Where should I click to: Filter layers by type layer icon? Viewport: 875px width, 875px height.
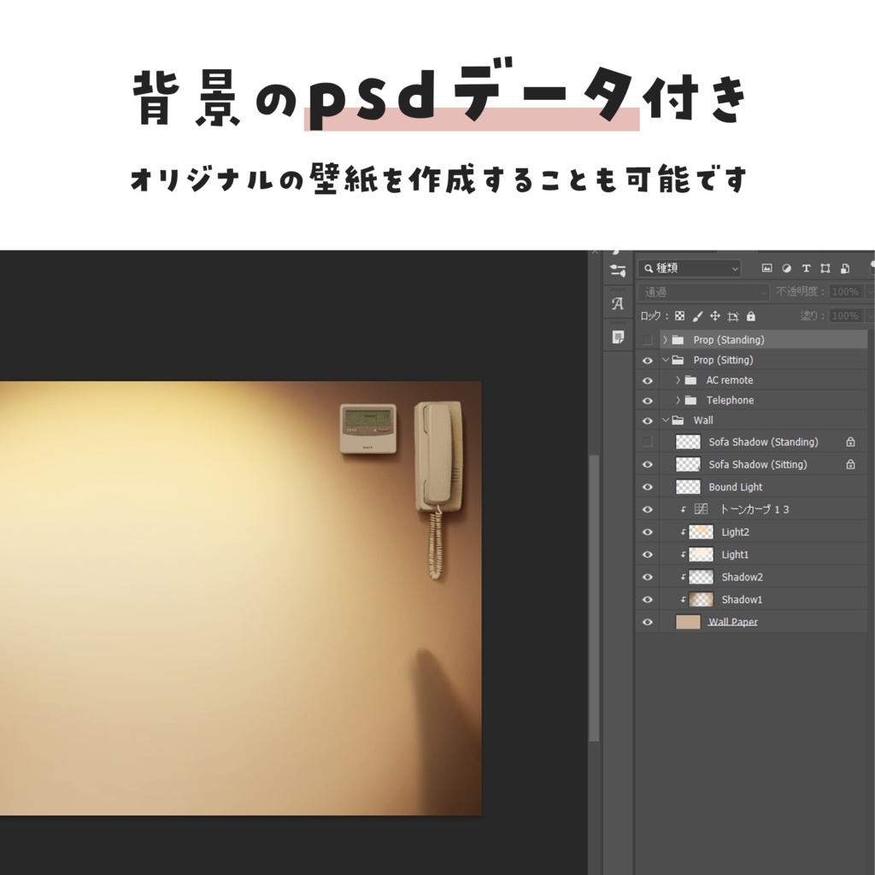806,268
